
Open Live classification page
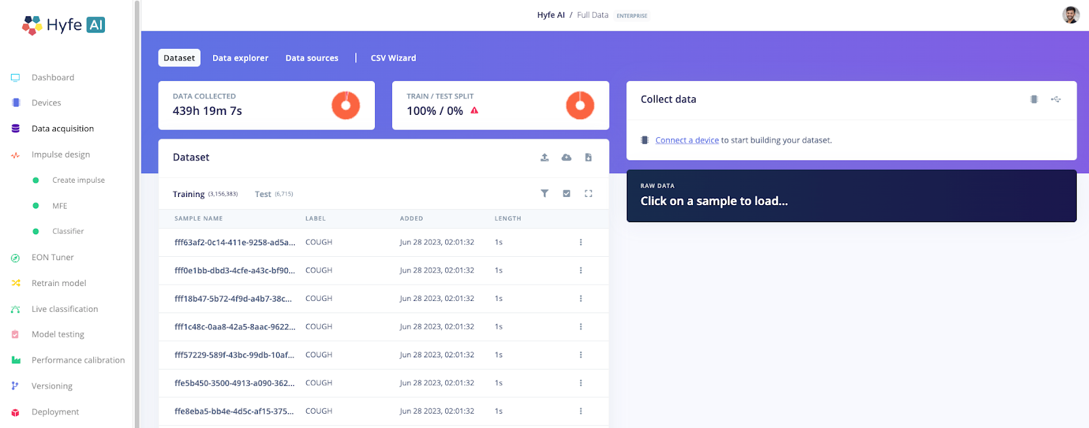tap(65, 309)
